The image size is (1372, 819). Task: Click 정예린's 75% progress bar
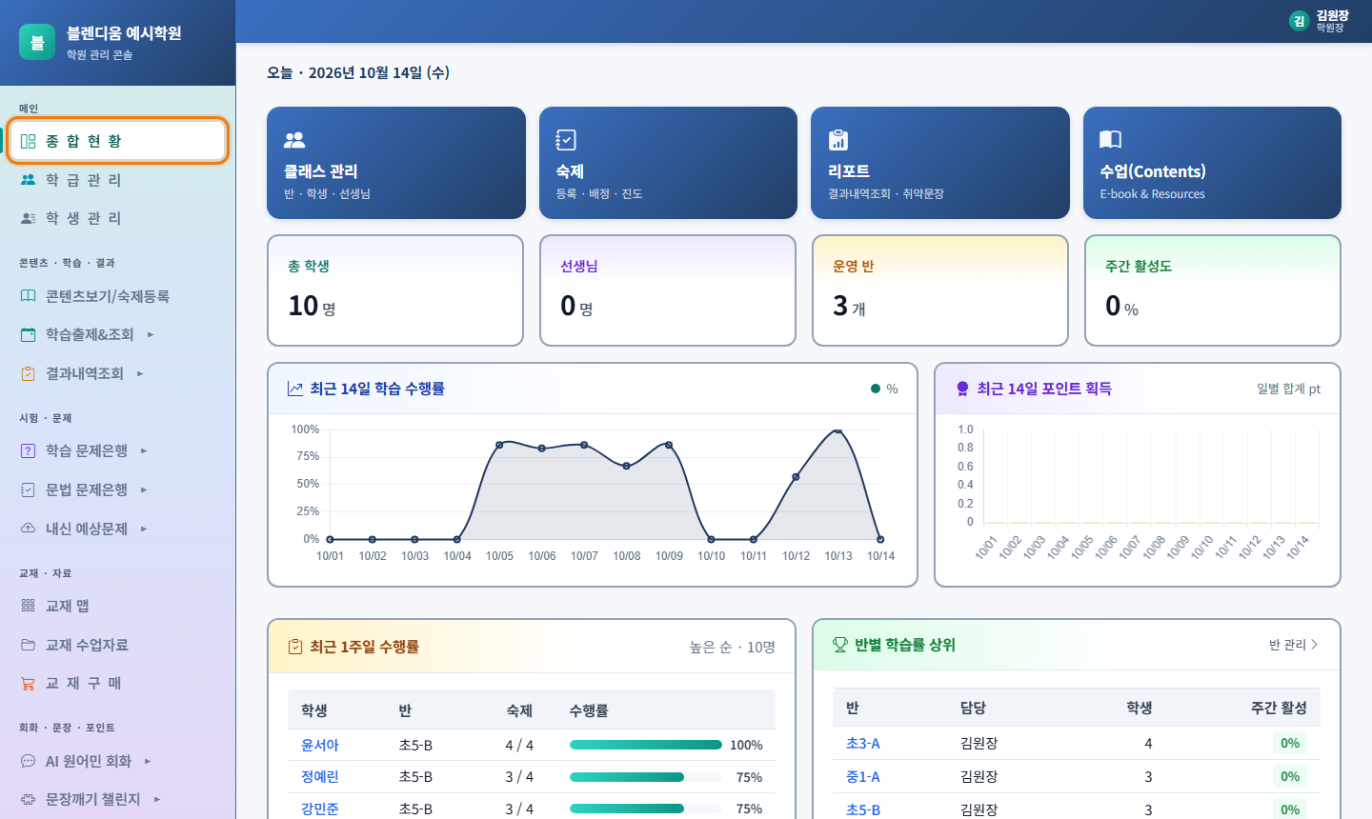click(x=646, y=777)
